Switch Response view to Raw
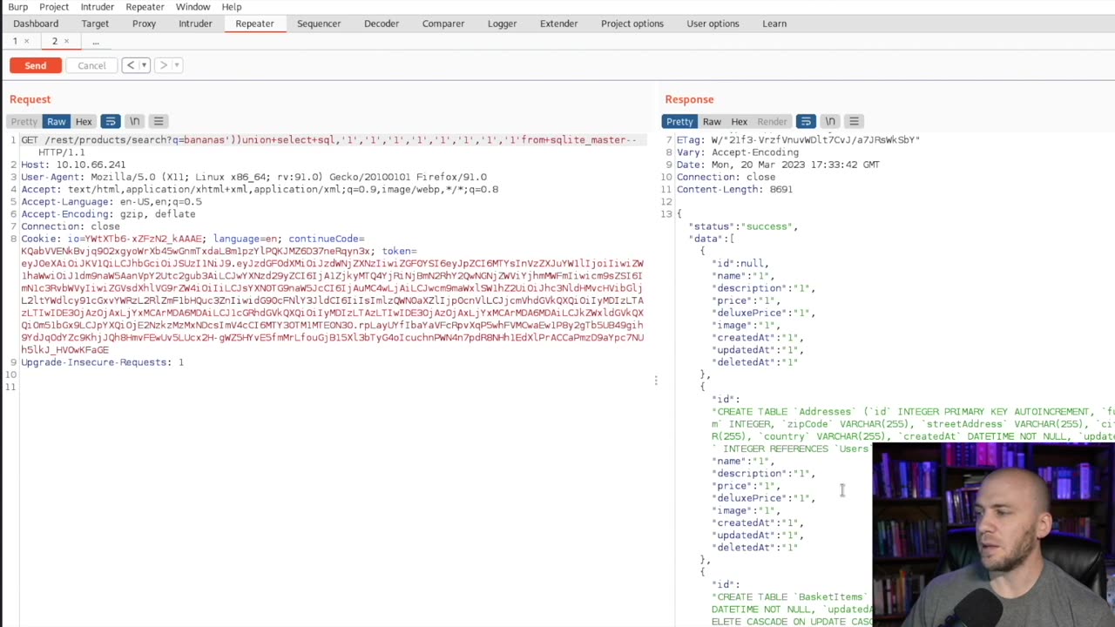 712,121
